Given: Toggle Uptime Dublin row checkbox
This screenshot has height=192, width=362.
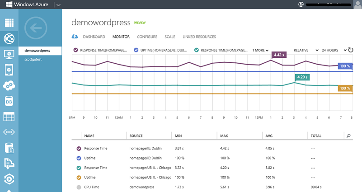Looking at the screenshot, I should (x=79, y=158).
